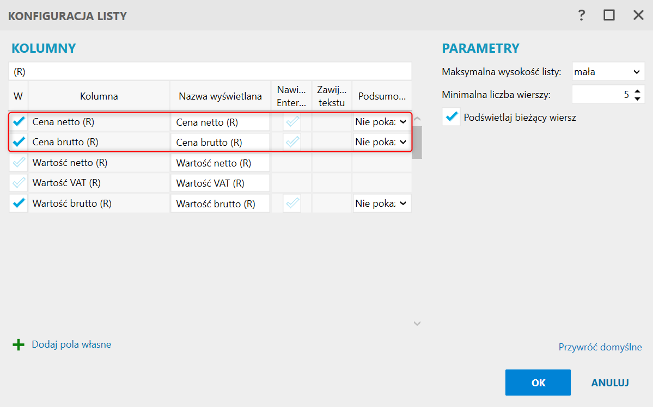Uncheck visibility for Wartość brutto (R)

(x=19, y=203)
